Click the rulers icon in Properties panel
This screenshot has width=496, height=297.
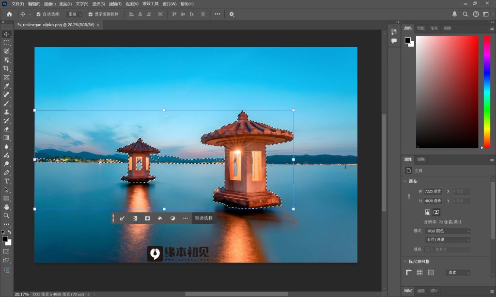point(409,273)
